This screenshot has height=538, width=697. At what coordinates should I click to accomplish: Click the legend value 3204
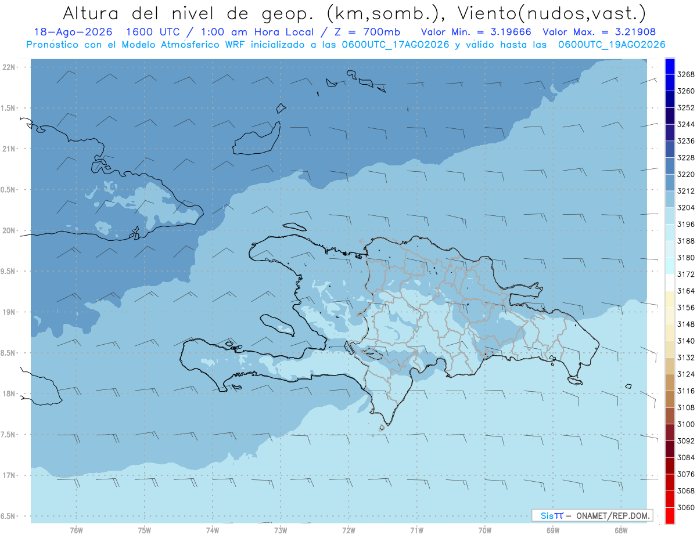[686, 208]
